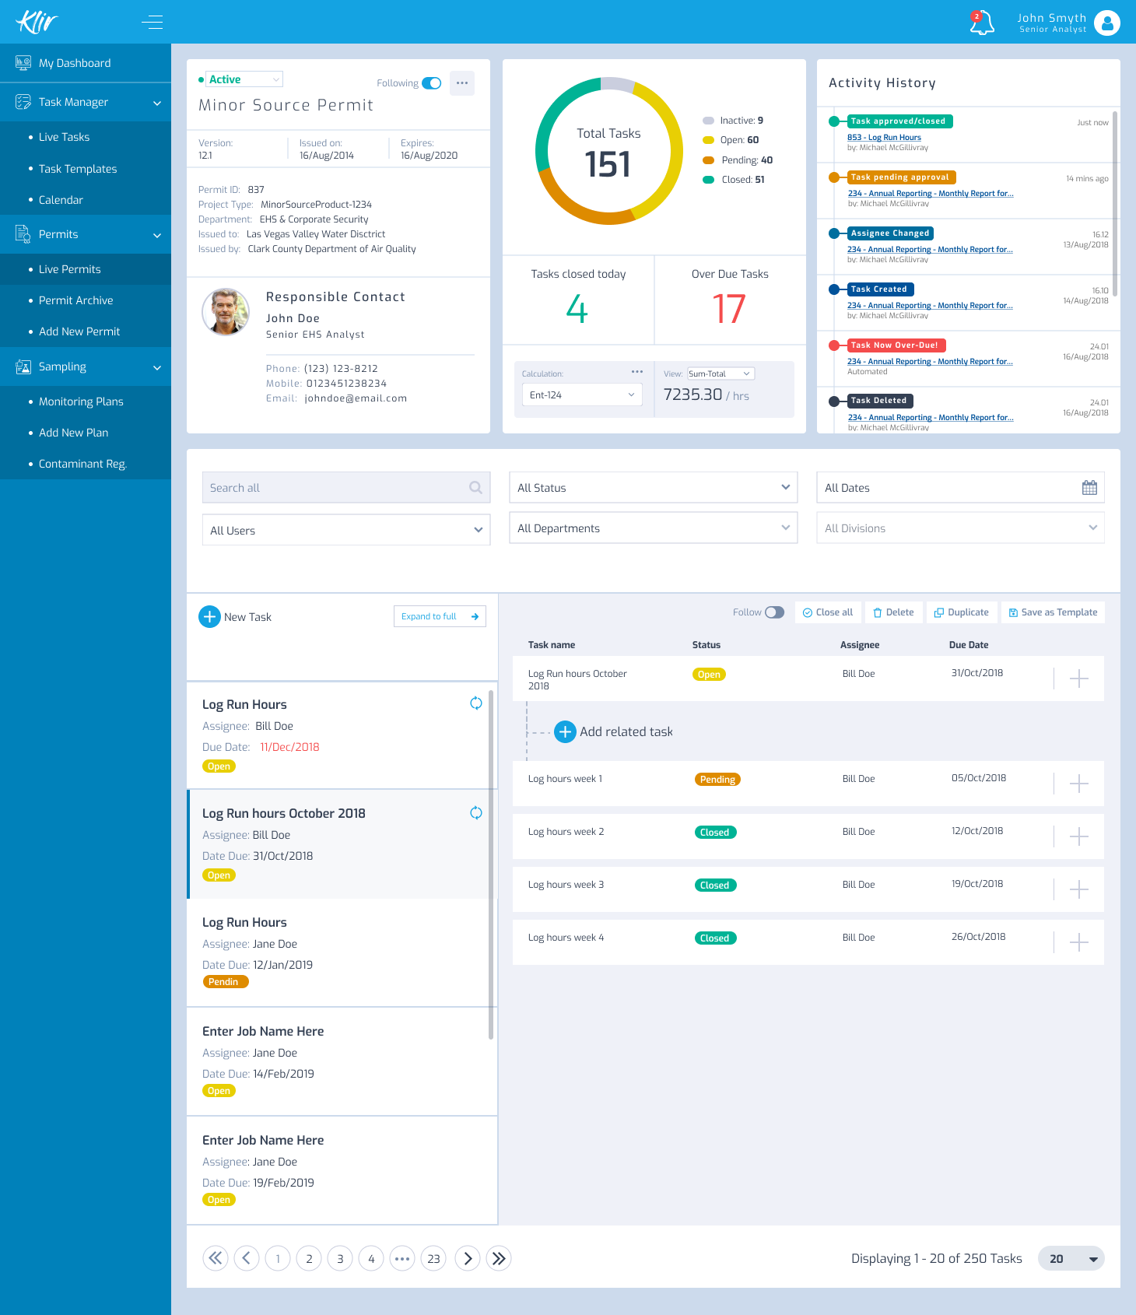Go to previous page arrow

(x=247, y=1258)
